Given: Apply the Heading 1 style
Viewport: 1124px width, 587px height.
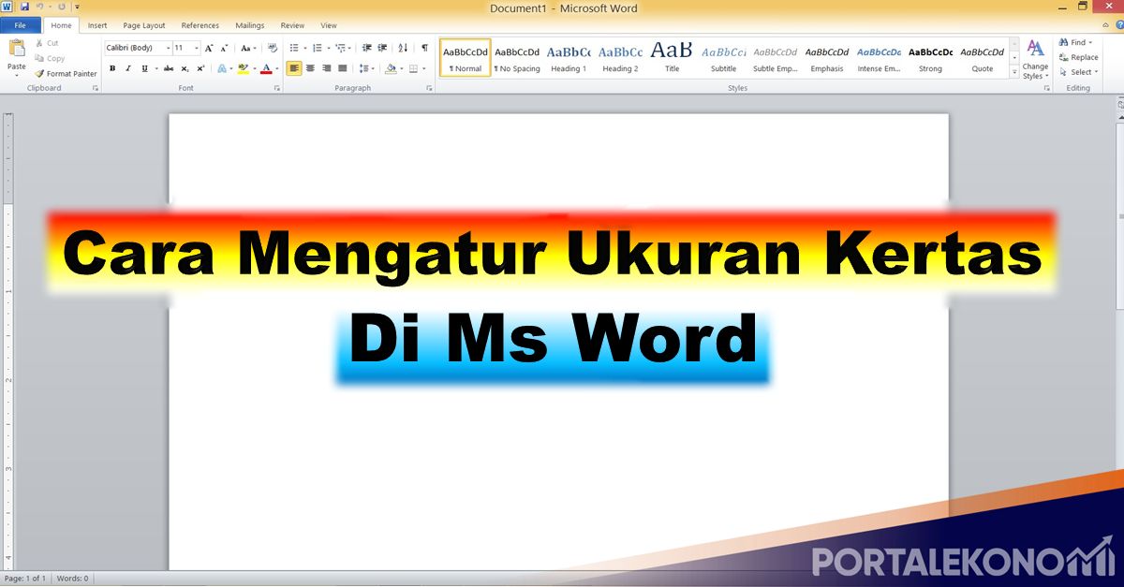Looking at the screenshot, I should pos(569,58).
